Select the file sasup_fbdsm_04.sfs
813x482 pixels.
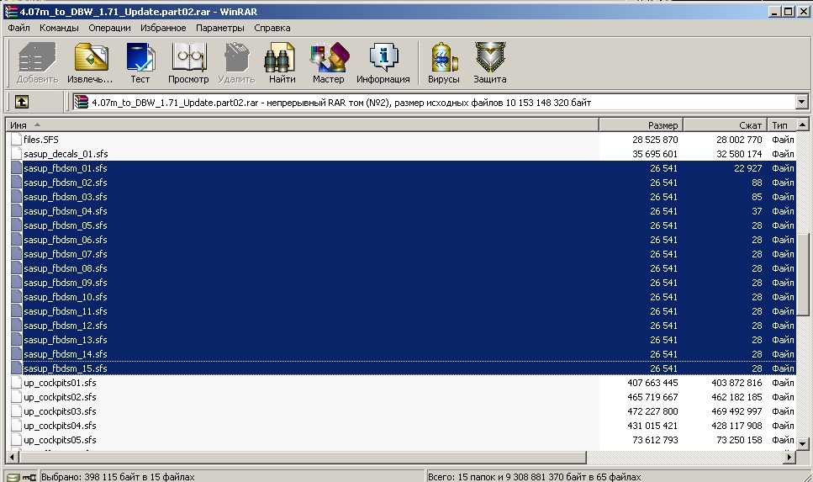point(66,211)
